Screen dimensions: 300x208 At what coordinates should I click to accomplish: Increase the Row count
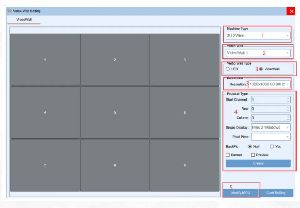[288, 107]
